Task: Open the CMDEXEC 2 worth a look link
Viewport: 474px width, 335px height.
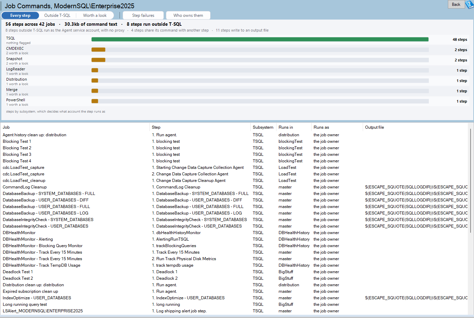Action: pos(17,53)
